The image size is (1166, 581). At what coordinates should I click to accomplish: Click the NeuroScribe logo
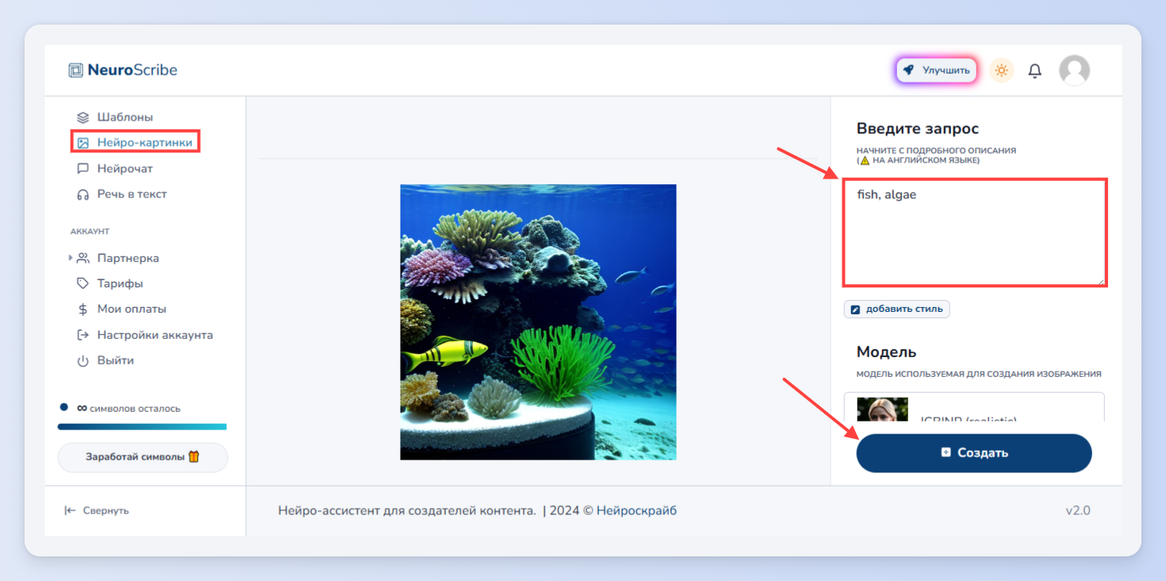pyautogui.click(x=123, y=70)
